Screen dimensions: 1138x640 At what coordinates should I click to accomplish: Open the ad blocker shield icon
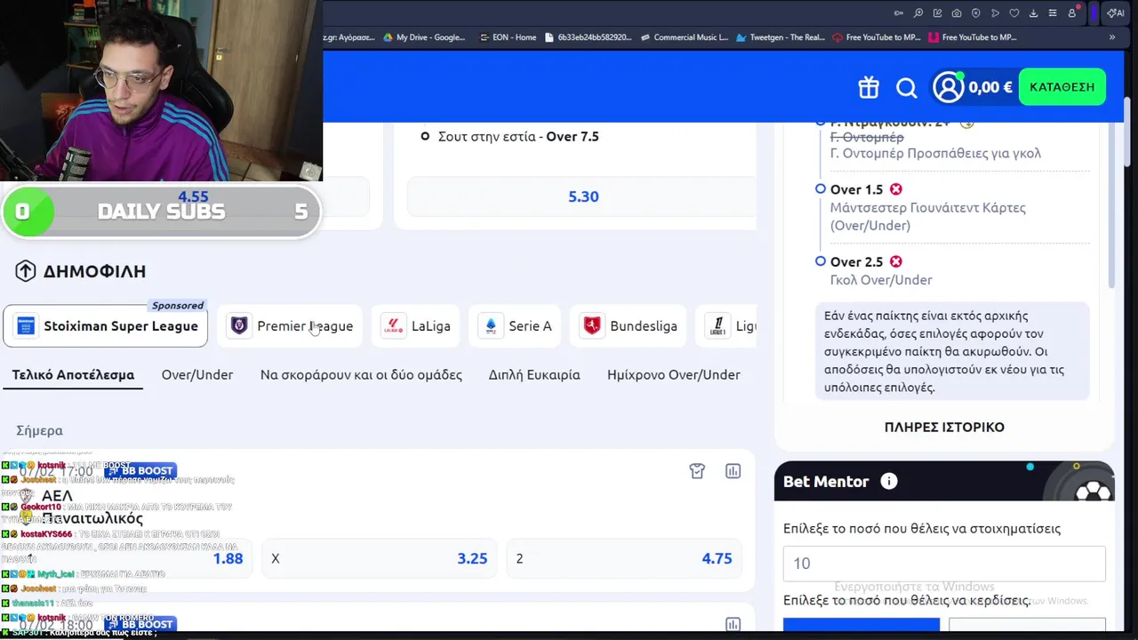coord(976,13)
